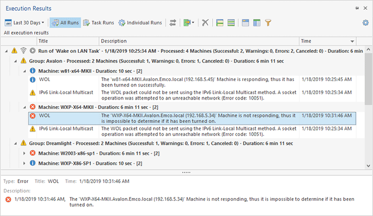Screen dimensions: 373x216
Task: Open the Last 30 Days dropdown
Action: [24, 23]
